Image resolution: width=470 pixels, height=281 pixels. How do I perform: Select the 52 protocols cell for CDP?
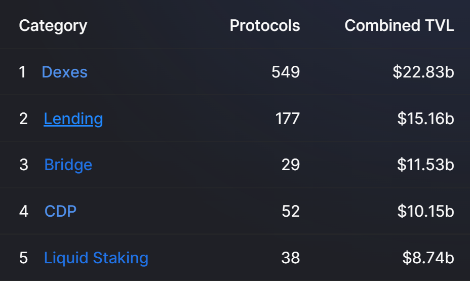[x=291, y=211]
